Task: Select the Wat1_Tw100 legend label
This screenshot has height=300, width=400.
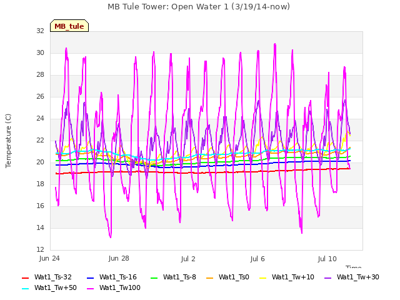Action: pos(119,288)
